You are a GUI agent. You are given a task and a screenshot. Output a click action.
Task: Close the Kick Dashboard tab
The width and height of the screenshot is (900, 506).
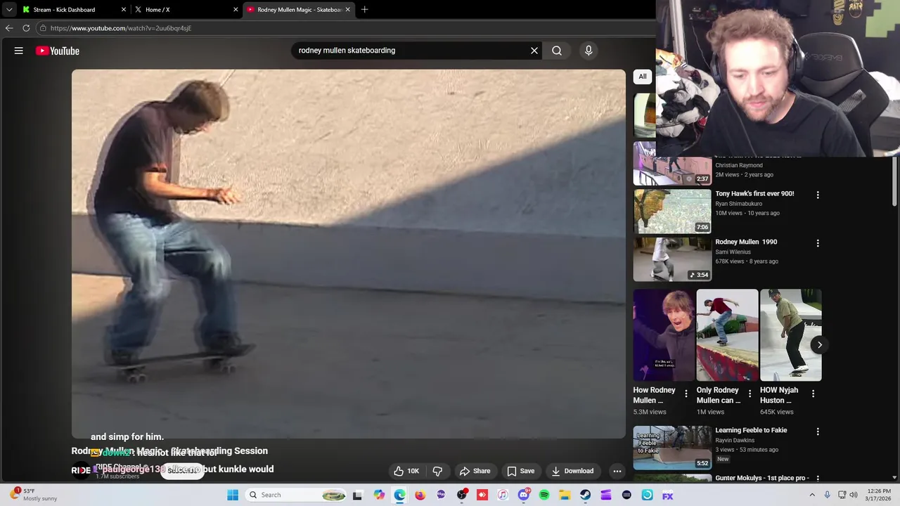click(x=124, y=10)
